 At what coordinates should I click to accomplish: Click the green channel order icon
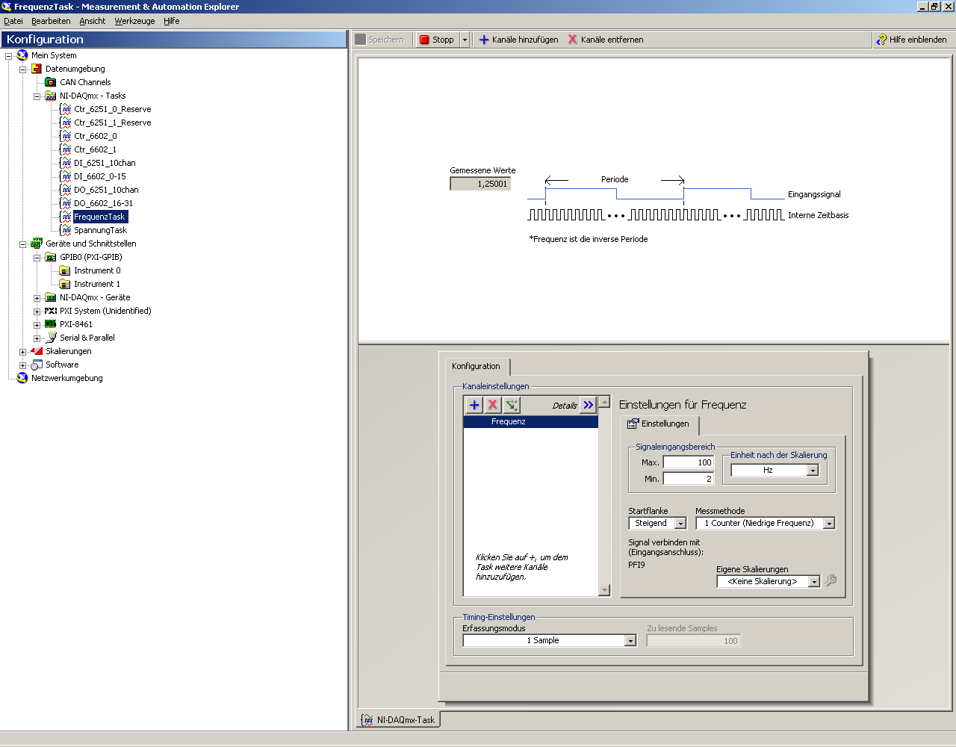(x=512, y=405)
